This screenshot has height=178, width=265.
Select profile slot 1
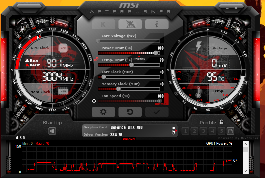coord(185,131)
